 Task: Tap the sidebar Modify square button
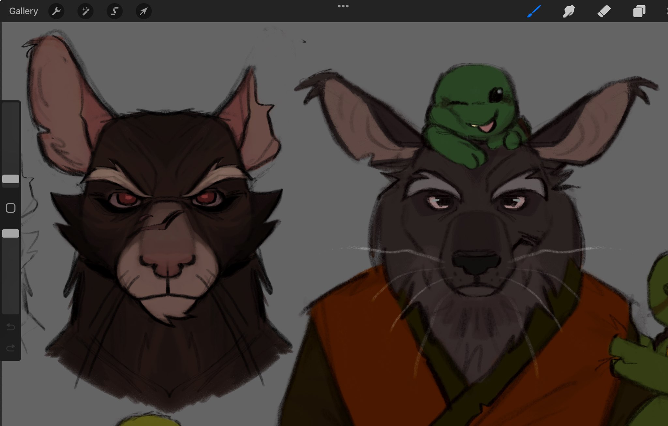coord(10,207)
